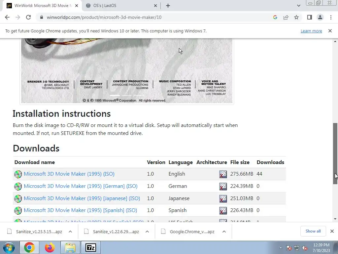Open 7-Zip from the taskbar
The width and height of the screenshot is (338, 254).
click(91, 247)
